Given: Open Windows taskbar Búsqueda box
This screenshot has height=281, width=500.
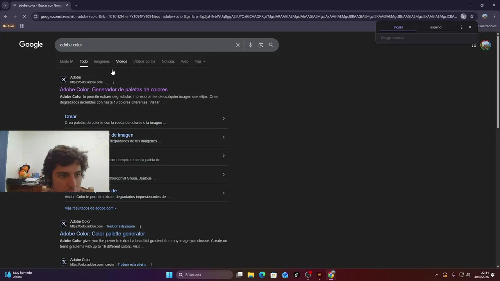Looking at the screenshot, I should pyautogui.click(x=205, y=275).
